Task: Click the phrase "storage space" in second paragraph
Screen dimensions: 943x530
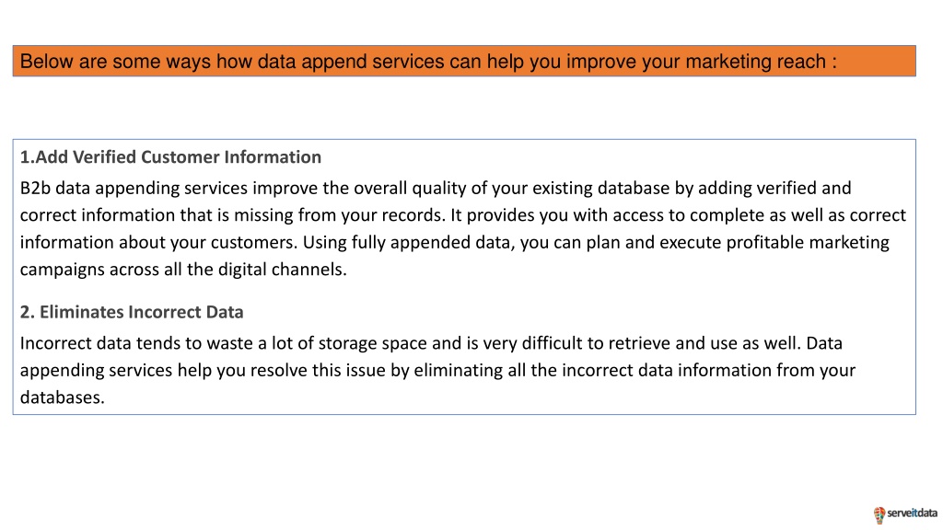Action: click(x=372, y=343)
